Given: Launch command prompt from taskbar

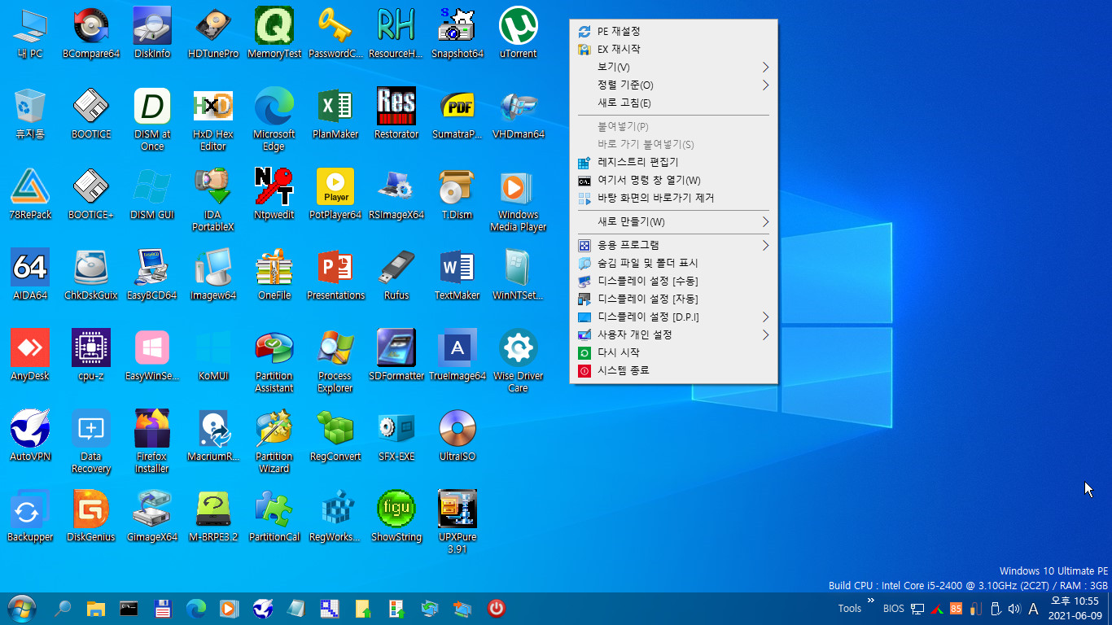Looking at the screenshot, I should click(129, 608).
